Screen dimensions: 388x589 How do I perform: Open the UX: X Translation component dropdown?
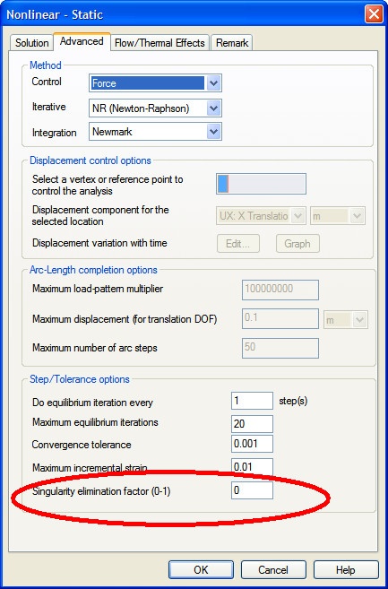tap(261, 216)
